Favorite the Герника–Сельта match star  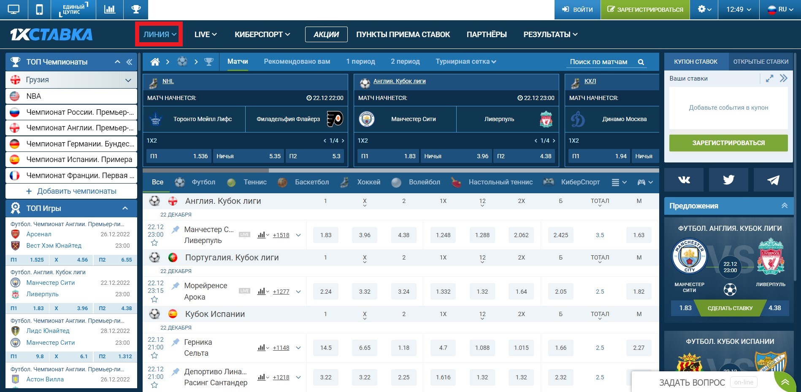tap(154, 356)
